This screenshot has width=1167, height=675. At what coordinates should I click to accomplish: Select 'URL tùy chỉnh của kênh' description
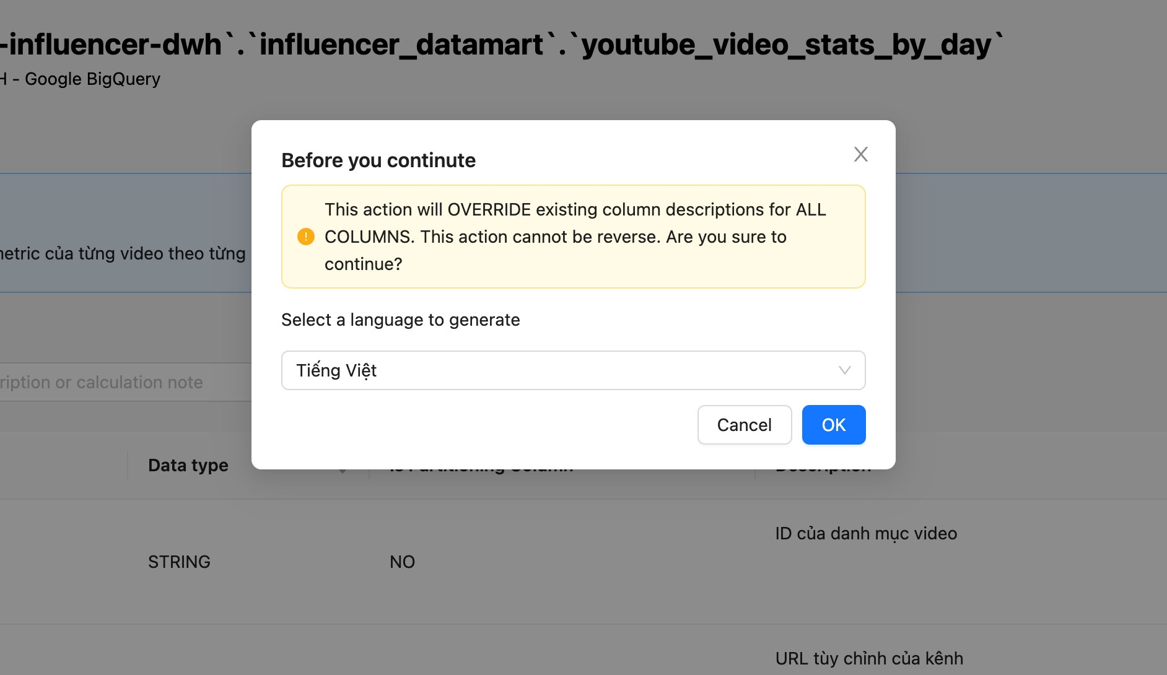[x=869, y=658]
